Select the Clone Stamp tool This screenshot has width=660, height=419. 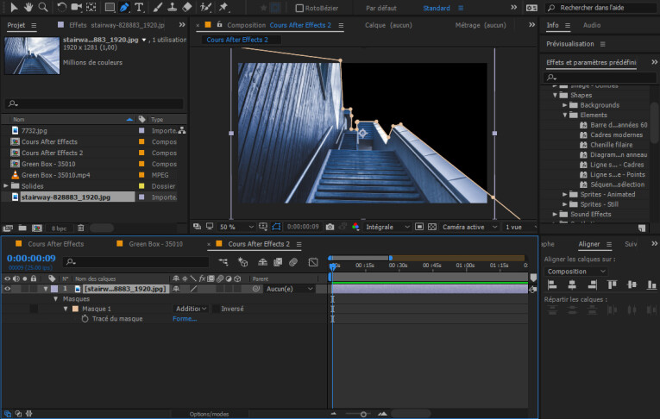[173, 7]
